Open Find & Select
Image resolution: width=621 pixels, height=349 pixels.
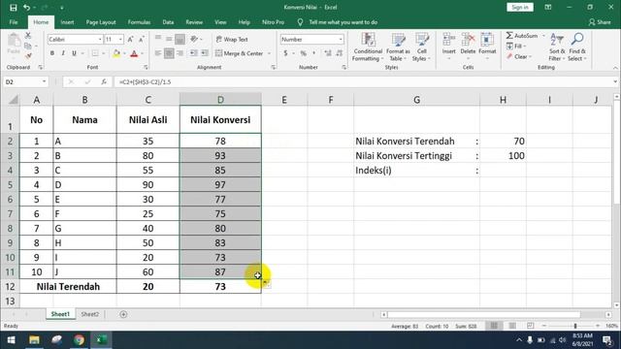click(577, 48)
